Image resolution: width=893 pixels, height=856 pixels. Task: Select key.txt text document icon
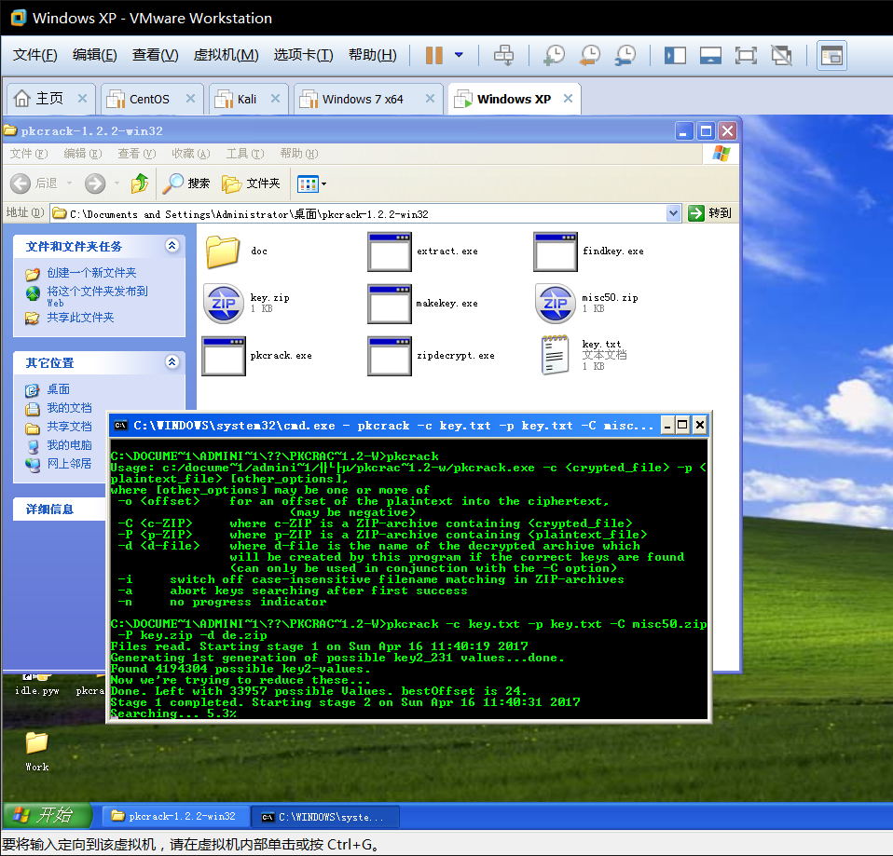(555, 355)
